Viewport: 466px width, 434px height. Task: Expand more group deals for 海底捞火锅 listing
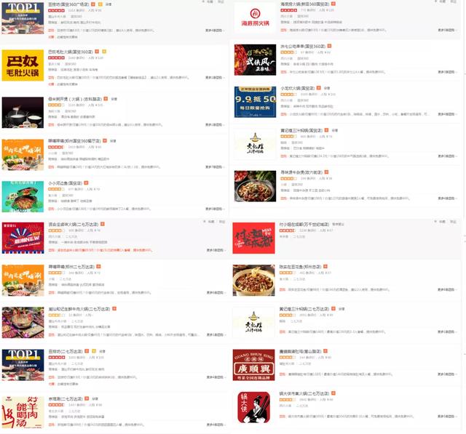point(447,30)
